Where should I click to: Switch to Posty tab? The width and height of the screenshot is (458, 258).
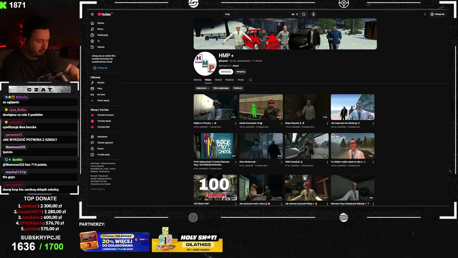pyautogui.click(x=241, y=80)
